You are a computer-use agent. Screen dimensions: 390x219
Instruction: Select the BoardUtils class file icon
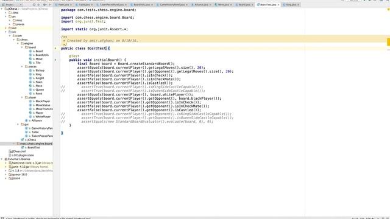click(30, 55)
